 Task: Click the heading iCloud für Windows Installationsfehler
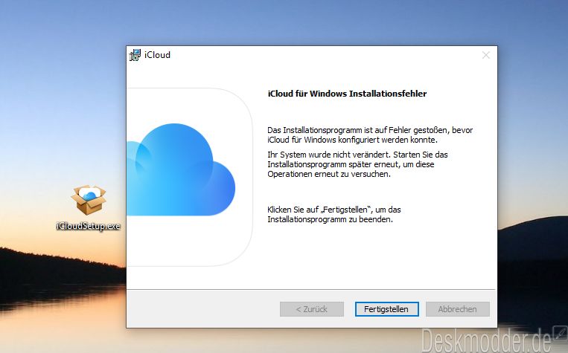(346, 94)
